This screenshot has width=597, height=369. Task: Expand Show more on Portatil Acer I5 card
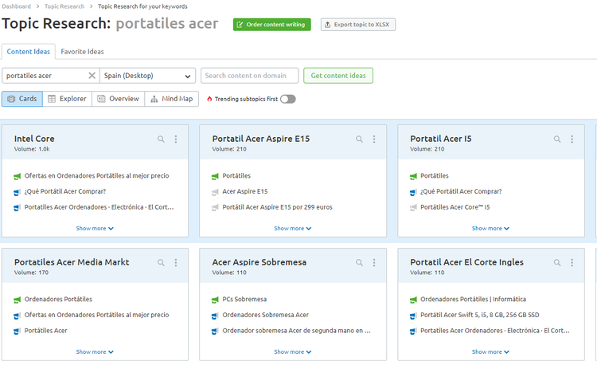491,229
